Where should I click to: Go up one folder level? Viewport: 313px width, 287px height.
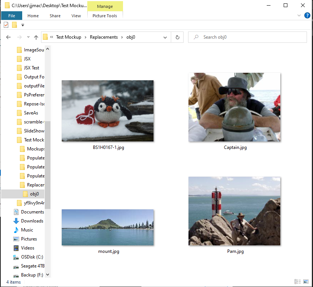tap(36, 37)
